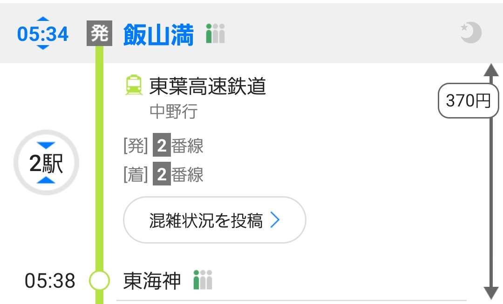The height and width of the screenshot is (304, 503).
Task: Click the 05:34 departure time
Action: coord(43,34)
